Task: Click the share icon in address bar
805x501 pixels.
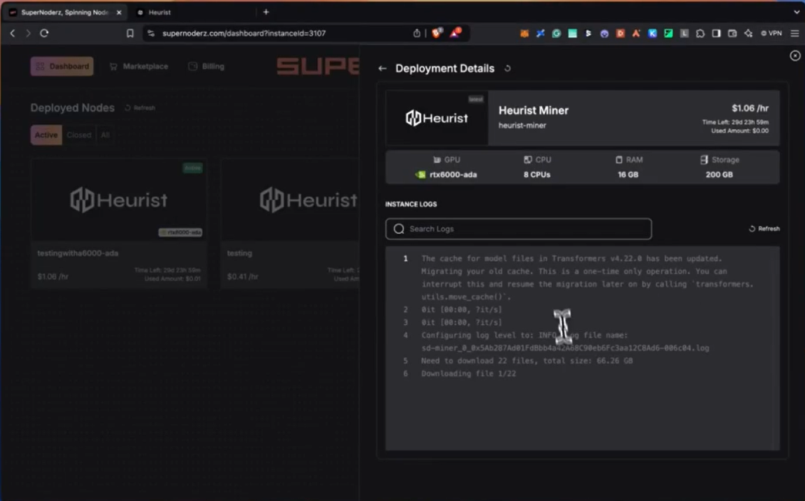Action: click(x=417, y=33)
